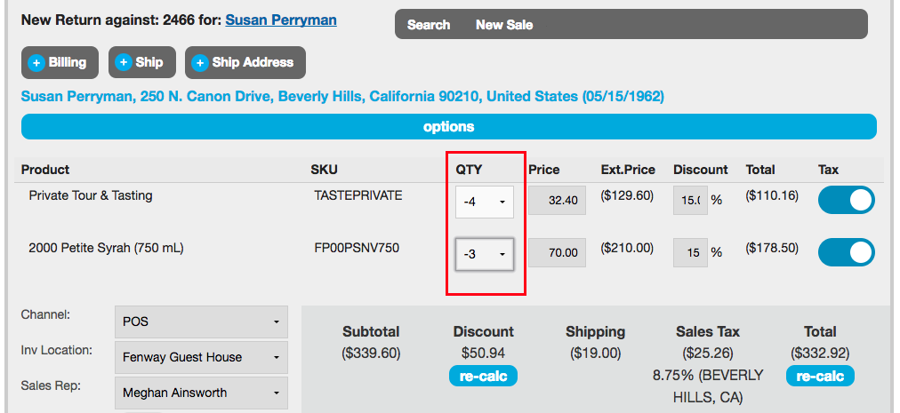This screenshot has height=413, width=900.
Task: Open QTY dropdown for 2000 Petite Syrah
Action: [x=485, y=254]
